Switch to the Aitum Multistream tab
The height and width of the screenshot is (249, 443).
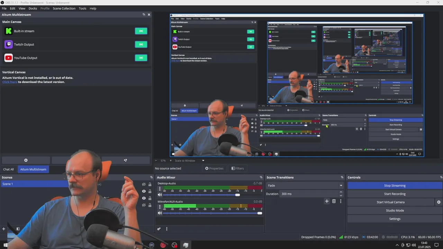click(33, 169)
